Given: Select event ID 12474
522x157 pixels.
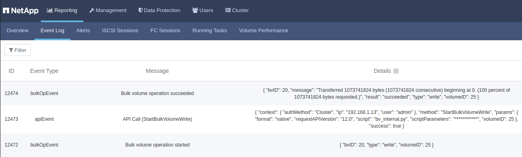Looking at the screenshot, I should click(11, 93).
